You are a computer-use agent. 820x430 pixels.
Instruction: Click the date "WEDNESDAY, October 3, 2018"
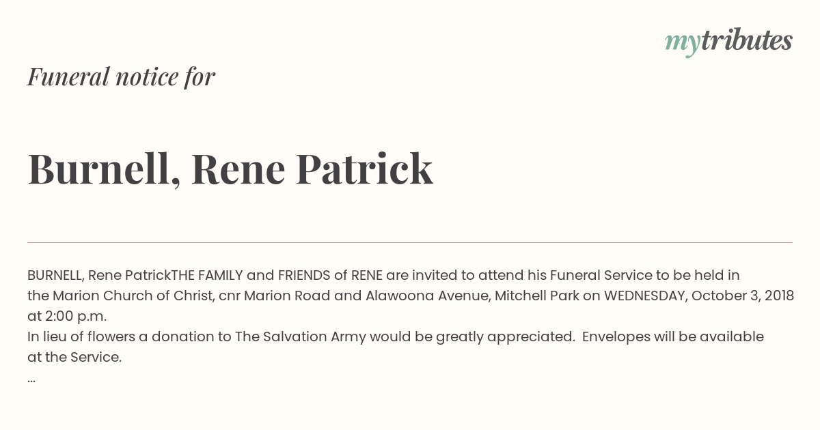699,296
